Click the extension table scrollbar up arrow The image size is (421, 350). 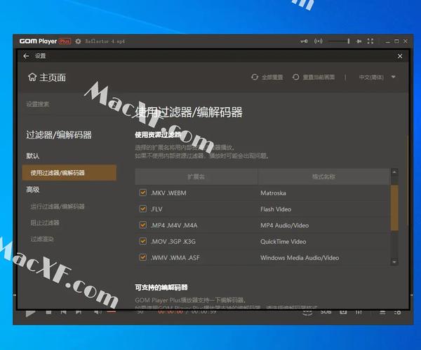pos(394,172)
